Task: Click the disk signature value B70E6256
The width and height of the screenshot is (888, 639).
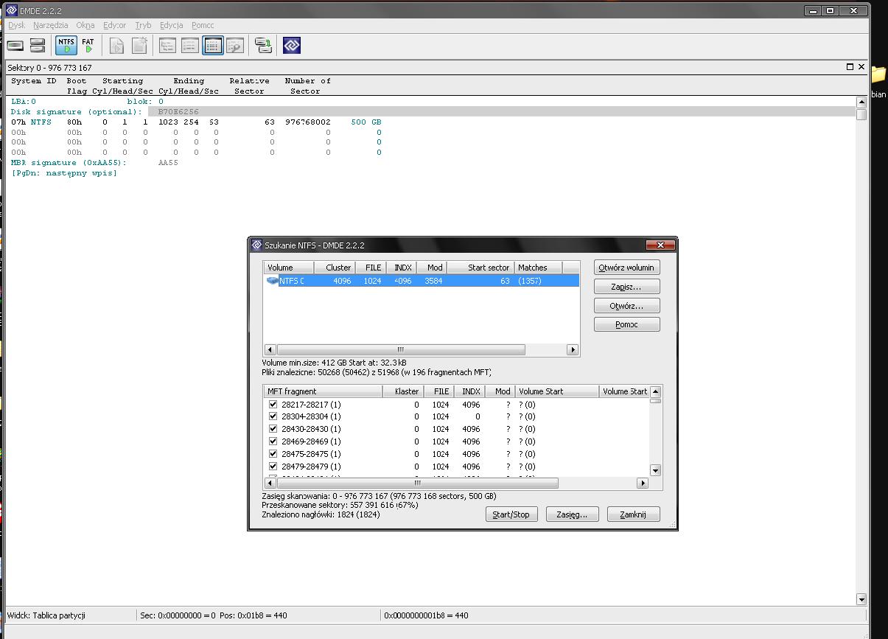Action: tap(178, 111)
